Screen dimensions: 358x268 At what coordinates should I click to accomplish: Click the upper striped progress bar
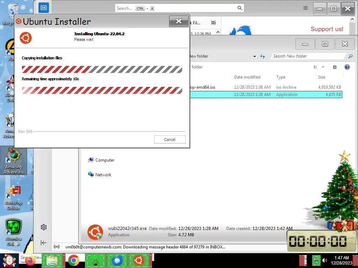[102, 69]
